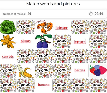Select the 'plums' word card
Screen dimensions: 107x93
[x=26, y=41]
